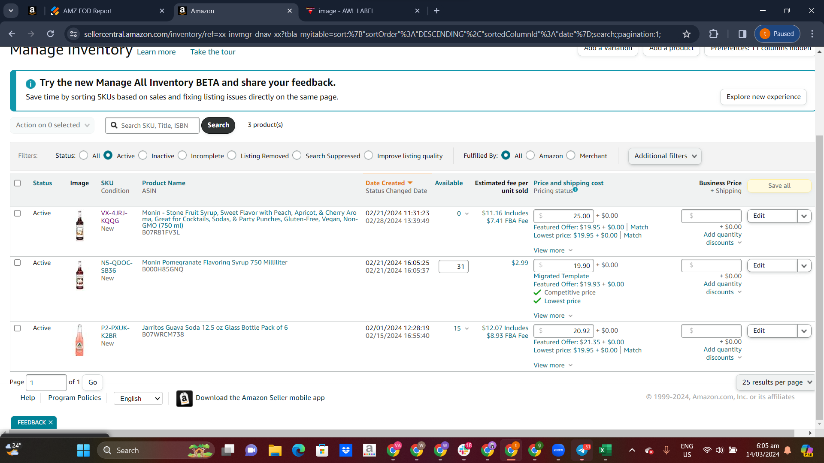Open the English language selector

(138, 398)
